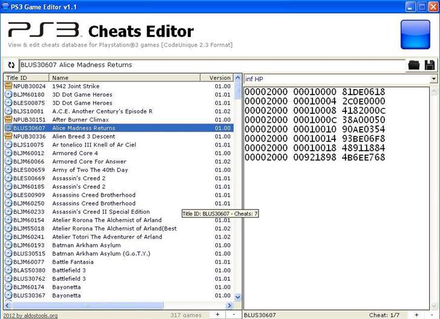Click the PSN package icon beside NPUB30151
This screenshot has width=440, height=319.
pyautogui.click(x=8, y=119)
